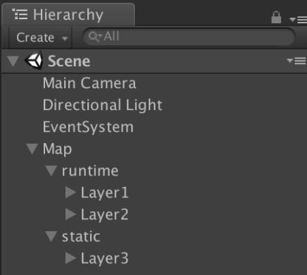Select the Scene header label
The height and width of the screenshot is (275, 307).
(69, 61)
